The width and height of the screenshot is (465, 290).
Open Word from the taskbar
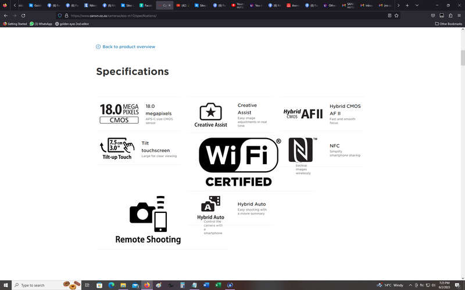pos(206,285)
